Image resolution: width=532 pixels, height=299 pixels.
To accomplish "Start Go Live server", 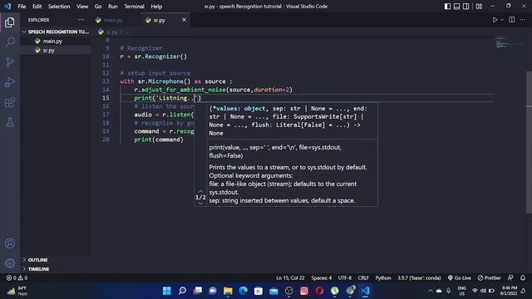I will click(459, 278).
